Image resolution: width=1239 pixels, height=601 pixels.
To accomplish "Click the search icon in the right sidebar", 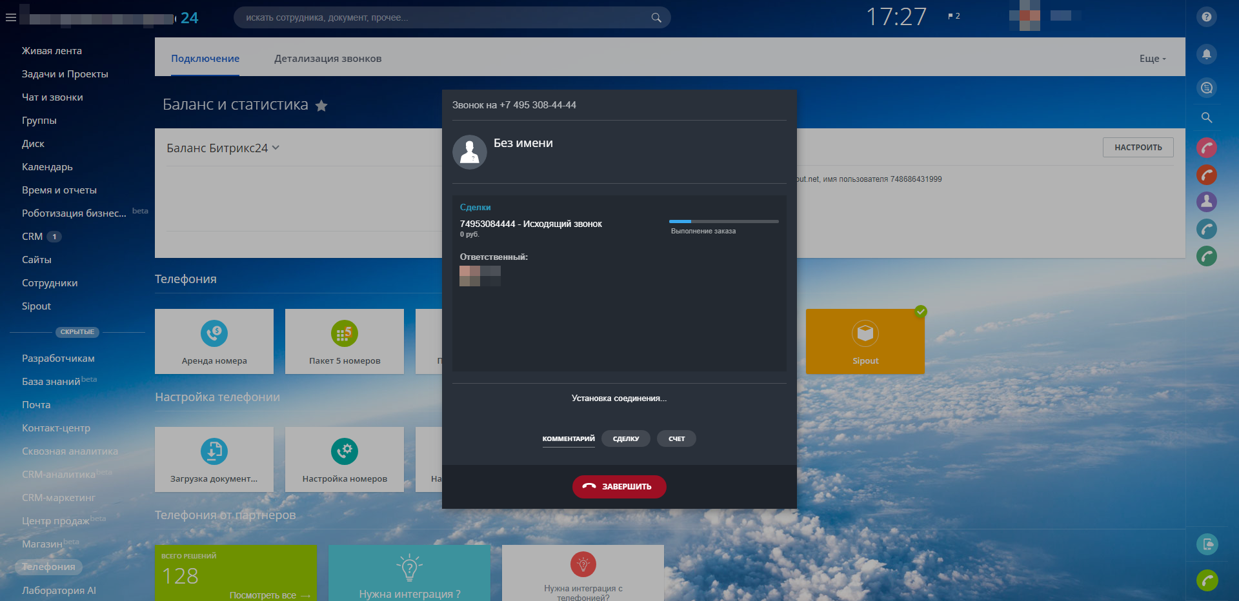I will coord(1207,118).
